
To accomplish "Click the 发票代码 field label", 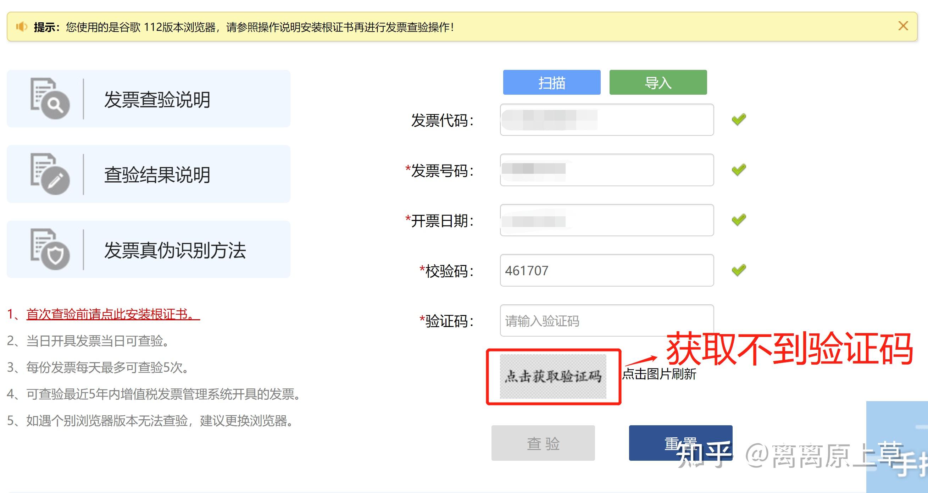I will [443, 120].
